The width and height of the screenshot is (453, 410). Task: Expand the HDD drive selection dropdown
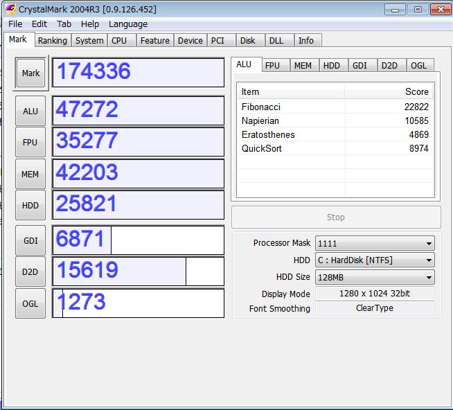point(374,260)
